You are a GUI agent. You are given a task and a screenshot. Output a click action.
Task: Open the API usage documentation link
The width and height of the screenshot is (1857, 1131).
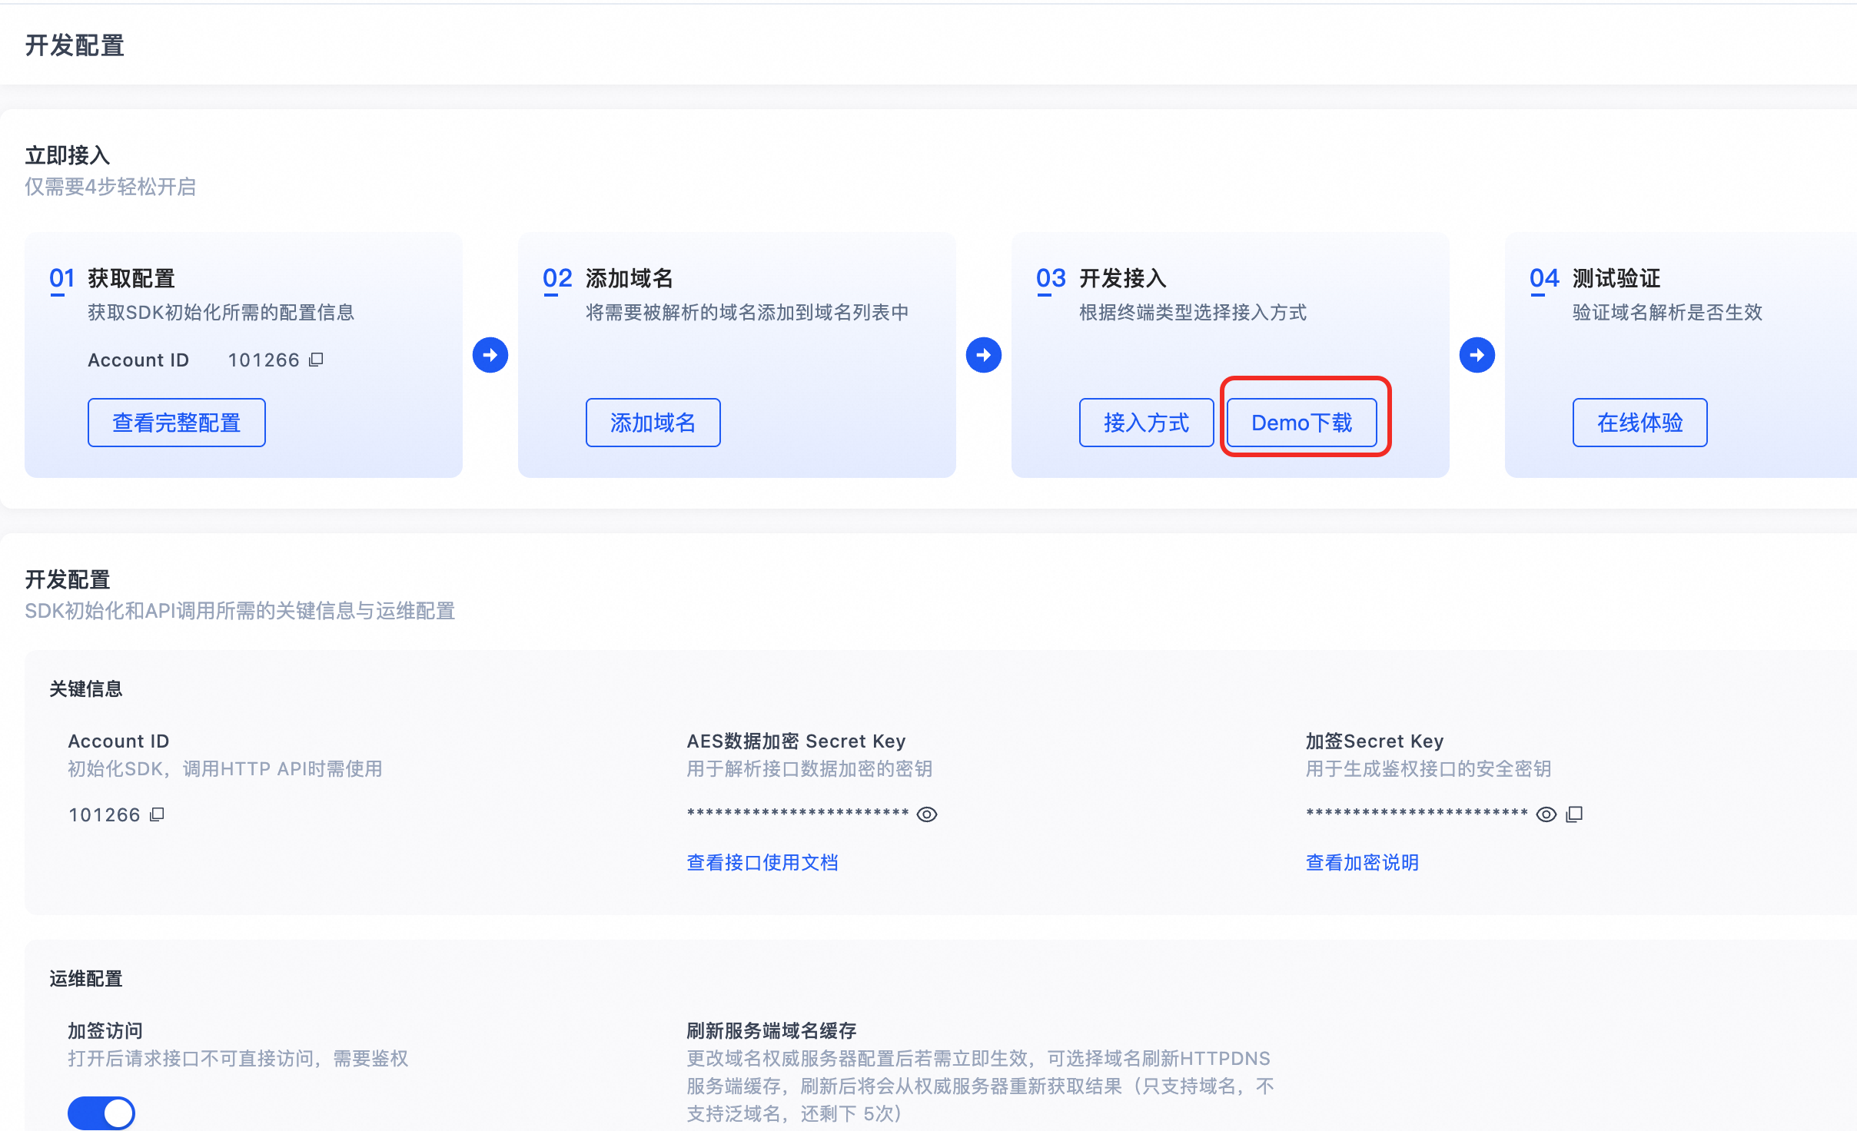point(762,863)
